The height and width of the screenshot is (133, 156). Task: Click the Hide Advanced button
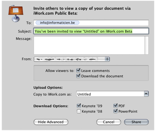51,122
